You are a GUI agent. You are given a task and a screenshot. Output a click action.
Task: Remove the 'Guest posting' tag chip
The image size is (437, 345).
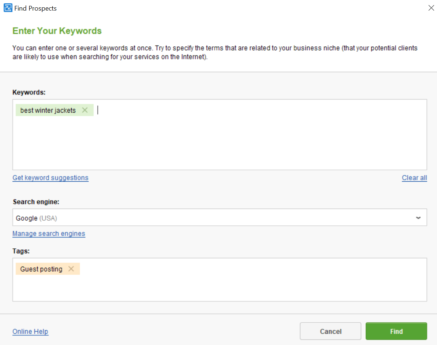click(x=71, y=269)
